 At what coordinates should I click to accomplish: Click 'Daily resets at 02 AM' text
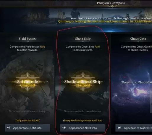tap(28, 121)
